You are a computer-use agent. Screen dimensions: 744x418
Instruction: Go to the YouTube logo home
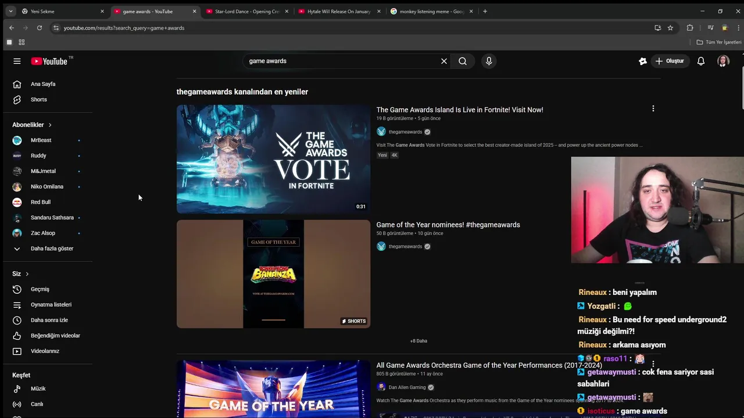tap(49, 61)
